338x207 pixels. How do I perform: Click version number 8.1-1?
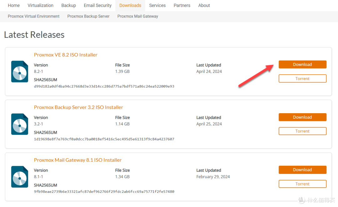click(38, 177)
